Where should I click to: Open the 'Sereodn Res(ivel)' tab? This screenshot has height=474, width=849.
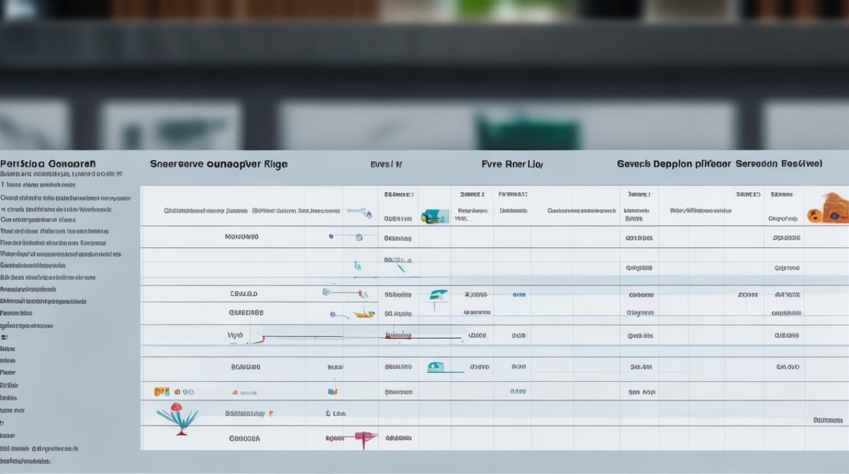[778, 164]
